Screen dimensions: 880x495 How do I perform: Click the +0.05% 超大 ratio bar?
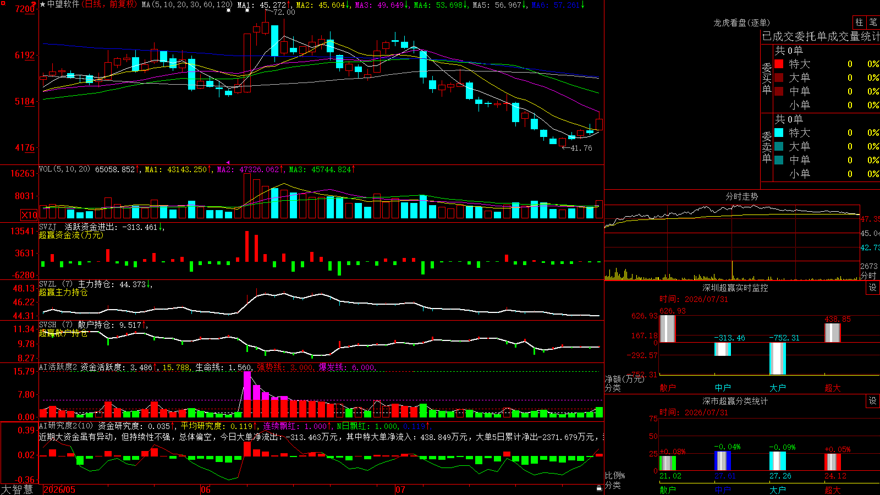point(833,462)
